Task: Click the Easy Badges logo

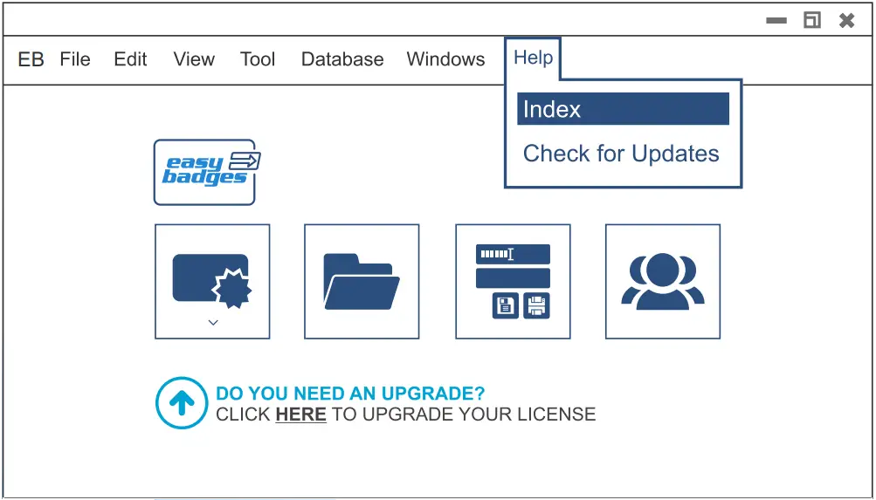Action: click(207, 172)
